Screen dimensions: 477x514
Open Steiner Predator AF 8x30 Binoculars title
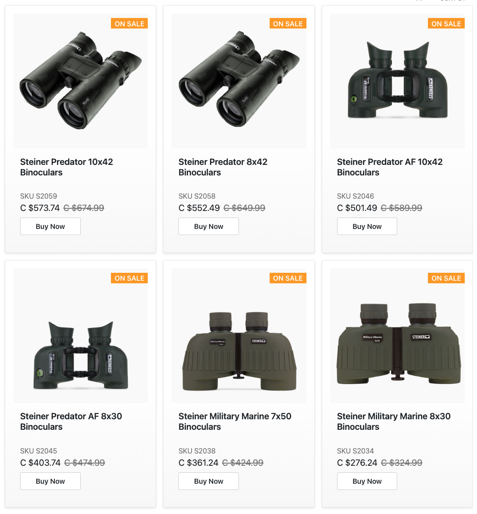(x=71, y=421)
